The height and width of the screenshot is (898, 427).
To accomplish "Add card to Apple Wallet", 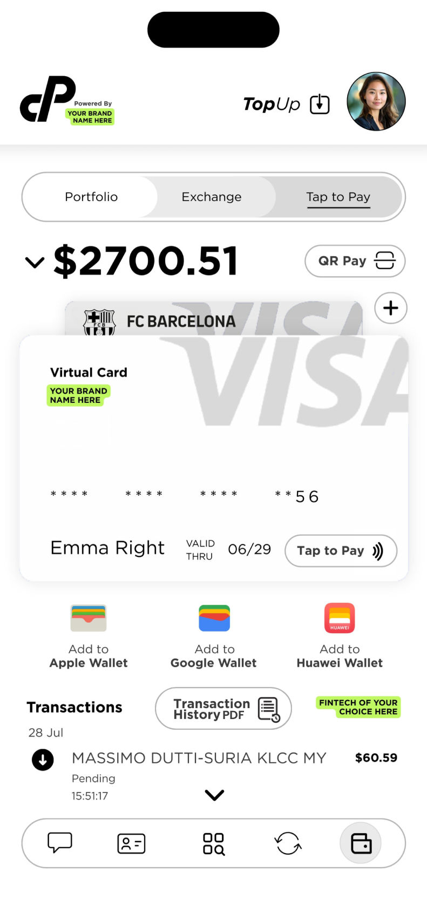I will click(89, 636).
